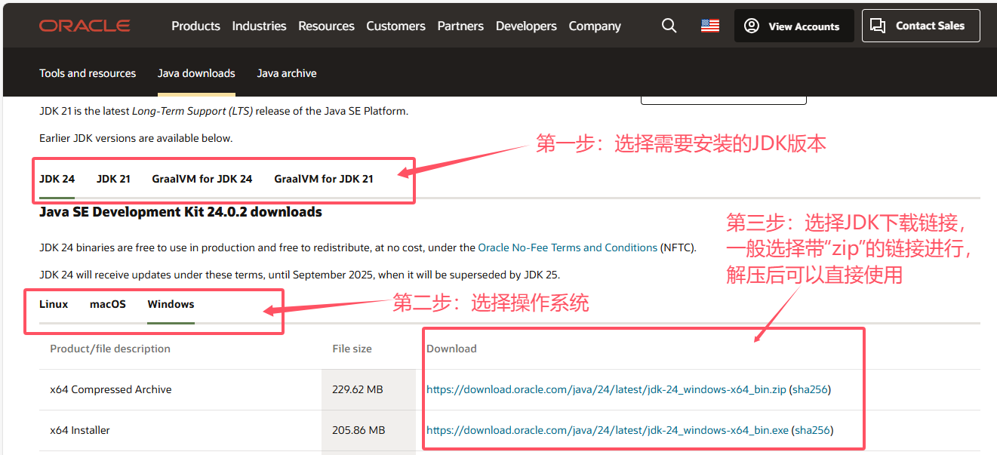Open Oracle No-Fee Terms and Conditions link

[x=568, y=247]
